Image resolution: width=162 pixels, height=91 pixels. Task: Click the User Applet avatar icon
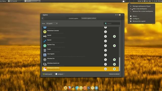pos(45,55)
